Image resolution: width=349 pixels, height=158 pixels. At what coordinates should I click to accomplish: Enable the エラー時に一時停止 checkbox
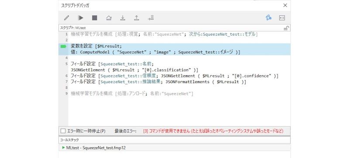pos(63,131)
